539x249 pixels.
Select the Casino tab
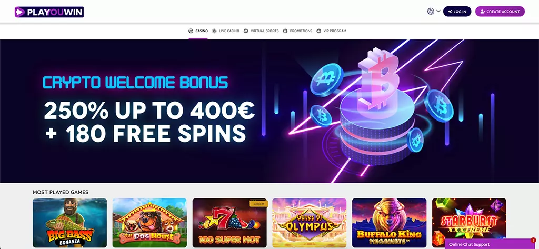point(198,31)
